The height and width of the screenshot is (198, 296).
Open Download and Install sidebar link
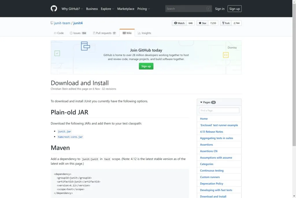pos(213,197)
